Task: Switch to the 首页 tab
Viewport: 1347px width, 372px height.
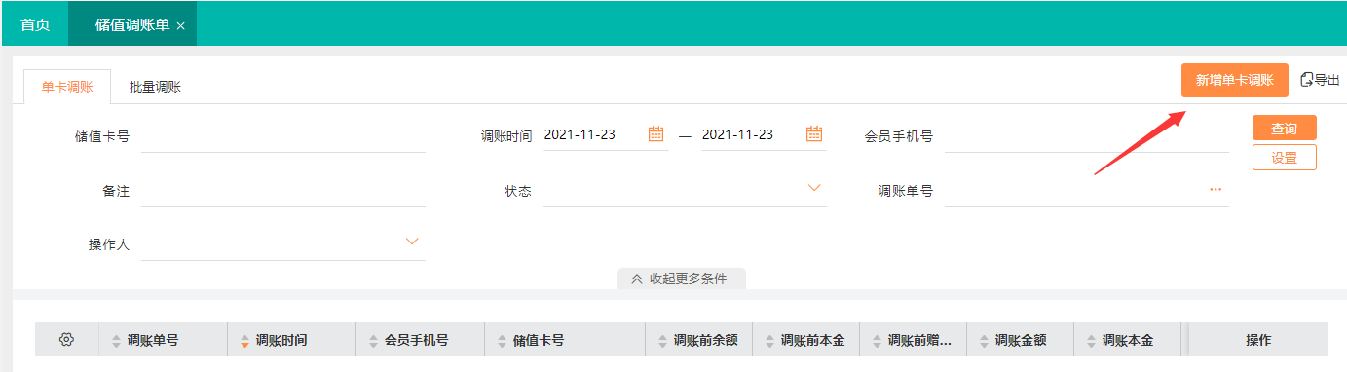Action: click(35, 24)
